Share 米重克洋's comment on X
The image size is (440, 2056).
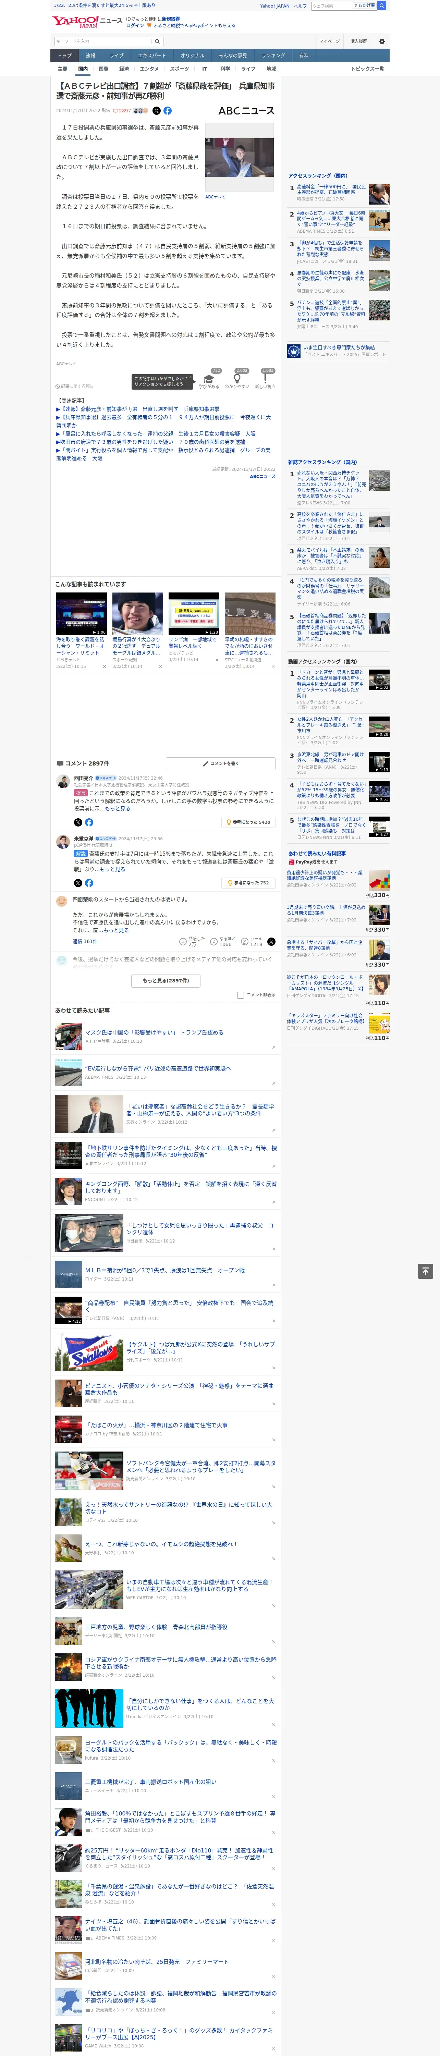[x=77, y=883]
